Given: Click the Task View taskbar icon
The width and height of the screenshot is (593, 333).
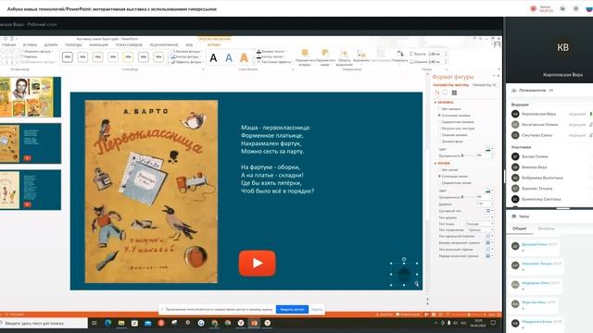Looking at the screenshot, I should tap(95, 323).
